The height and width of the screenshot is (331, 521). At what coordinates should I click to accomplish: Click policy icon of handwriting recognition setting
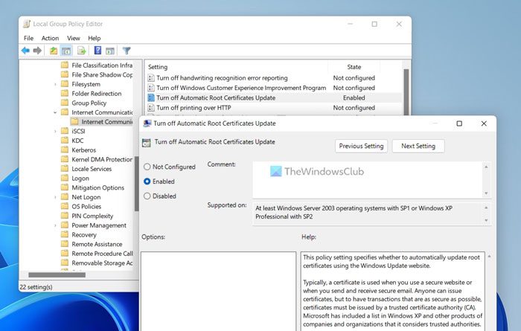tap(151, 78)
